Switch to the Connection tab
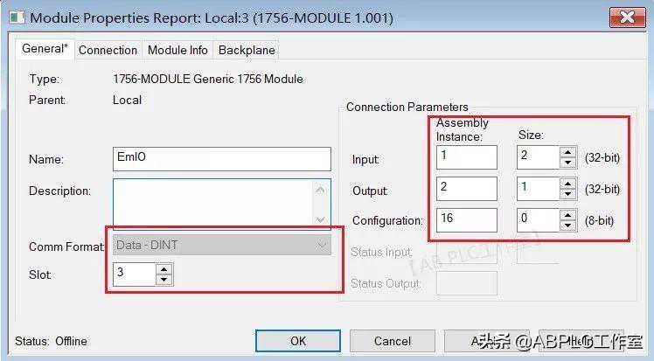Screen dimensions: 654x361 coord(108,50)
